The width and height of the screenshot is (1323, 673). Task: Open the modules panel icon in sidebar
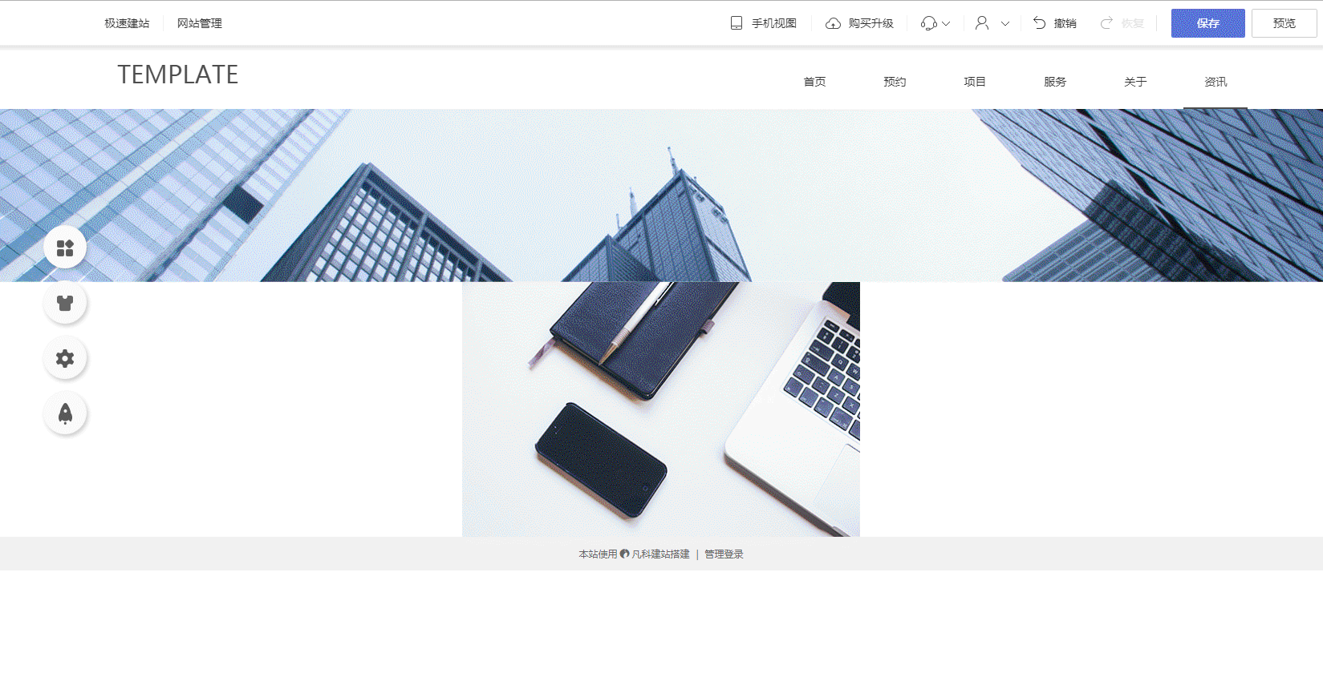click(65, 248)
